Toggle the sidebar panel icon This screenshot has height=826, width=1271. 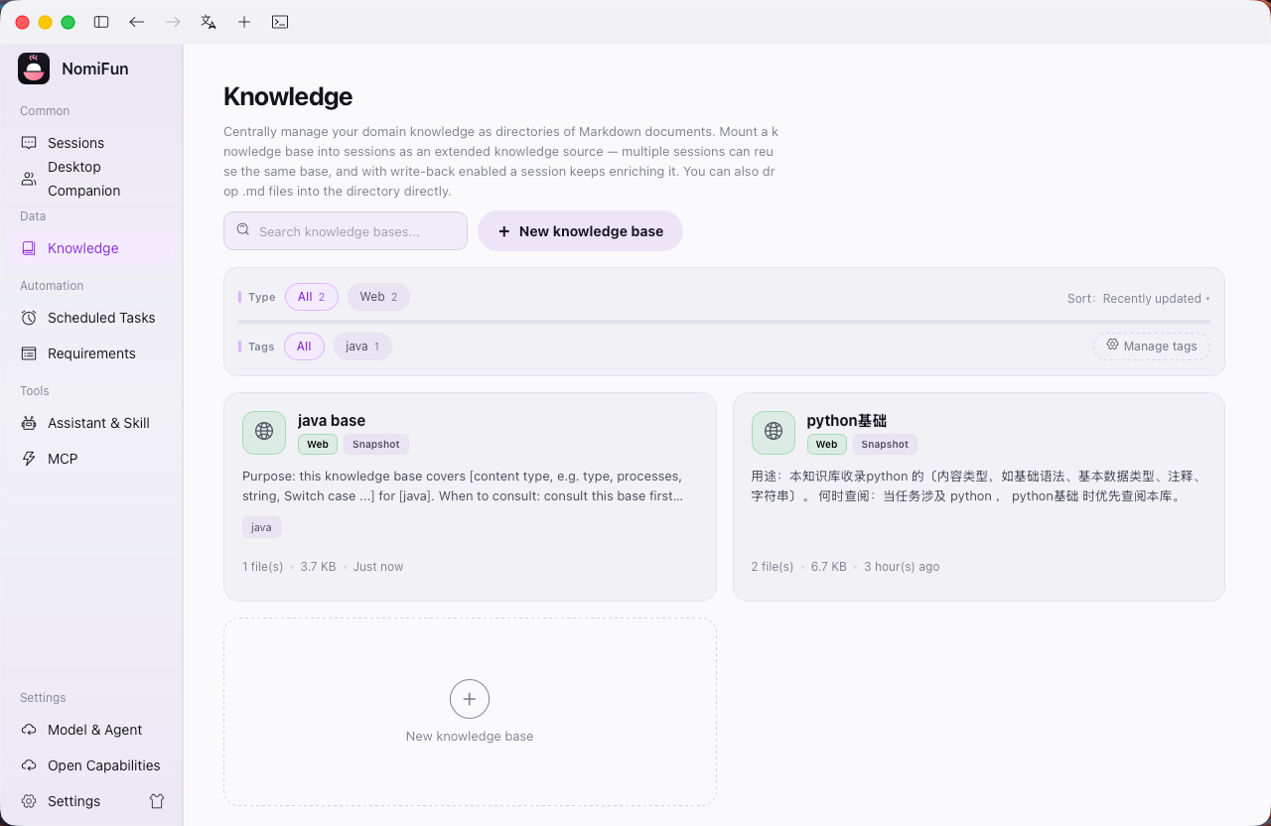pos(101,22)
